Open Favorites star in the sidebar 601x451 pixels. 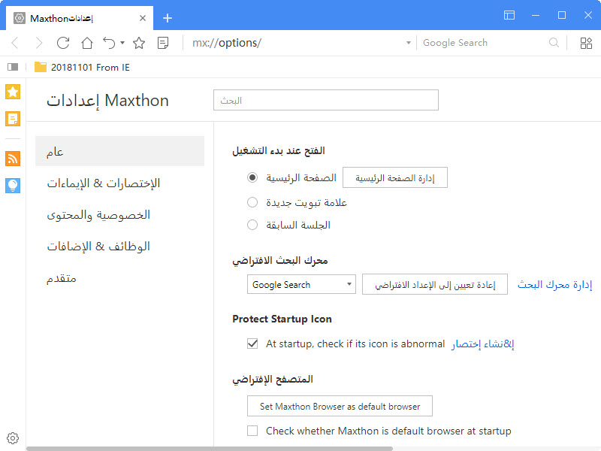tap(13, 92)
